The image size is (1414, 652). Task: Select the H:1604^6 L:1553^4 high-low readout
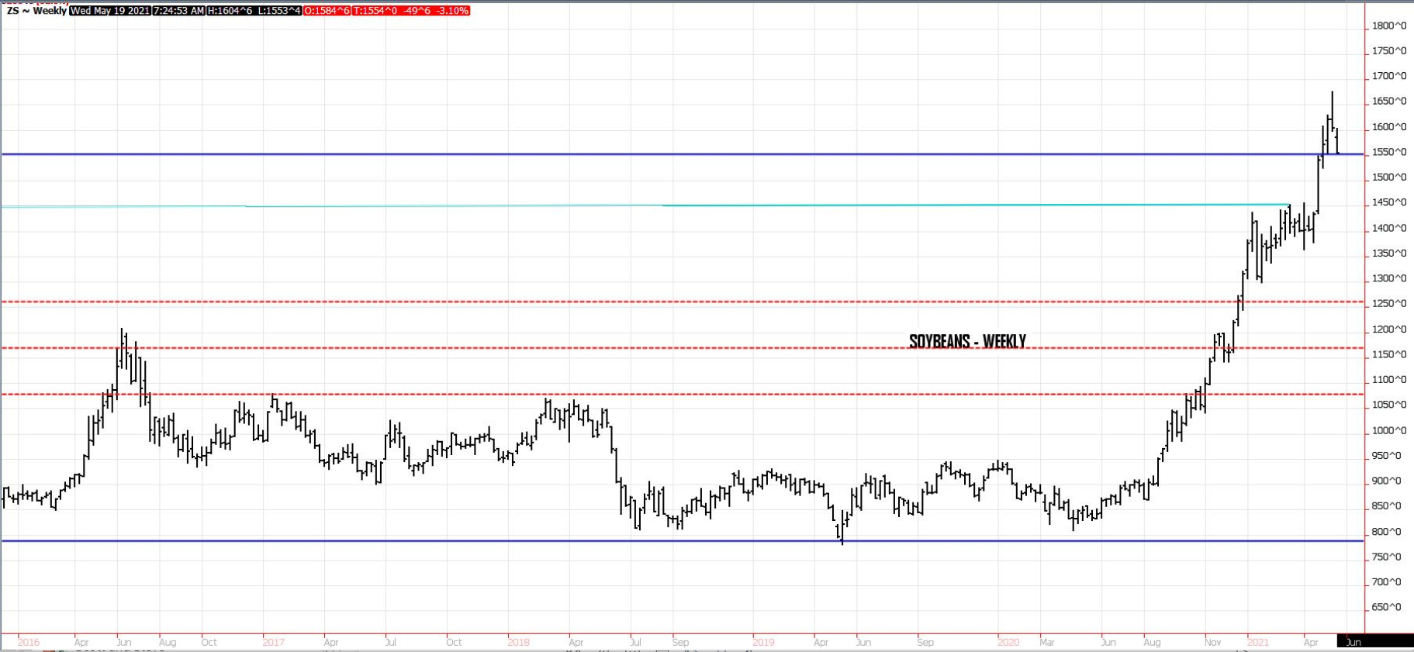point(254,11)
